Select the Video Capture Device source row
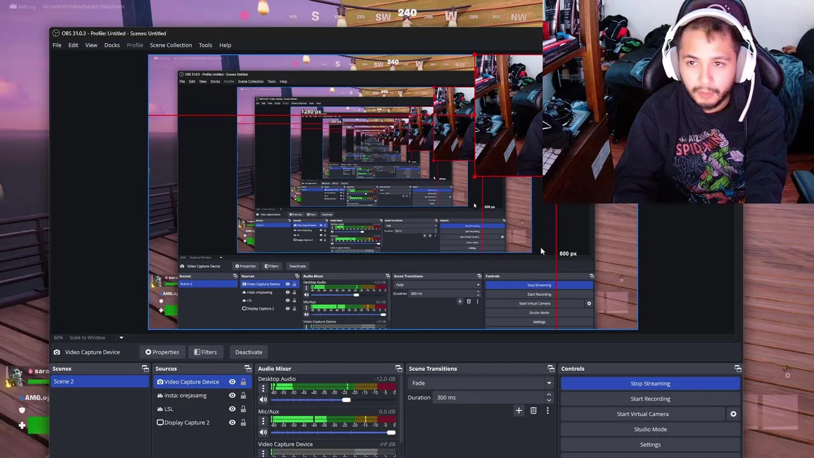This screenshot has width=814, height=458. (202, 382)
